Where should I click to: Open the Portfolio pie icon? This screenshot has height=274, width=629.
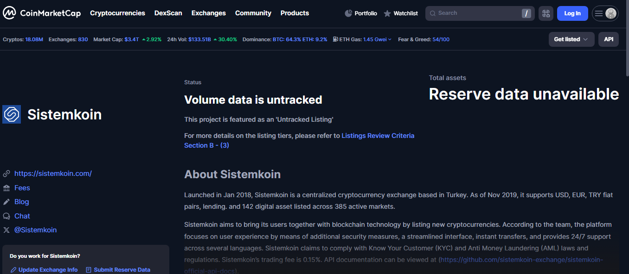tap(348, 13)
